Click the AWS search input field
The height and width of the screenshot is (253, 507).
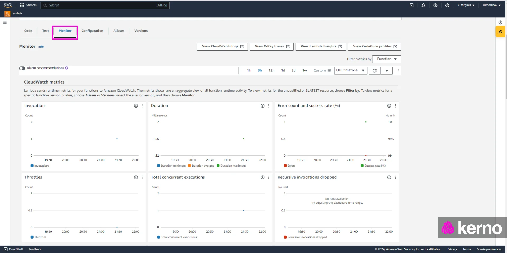point(105,5)
